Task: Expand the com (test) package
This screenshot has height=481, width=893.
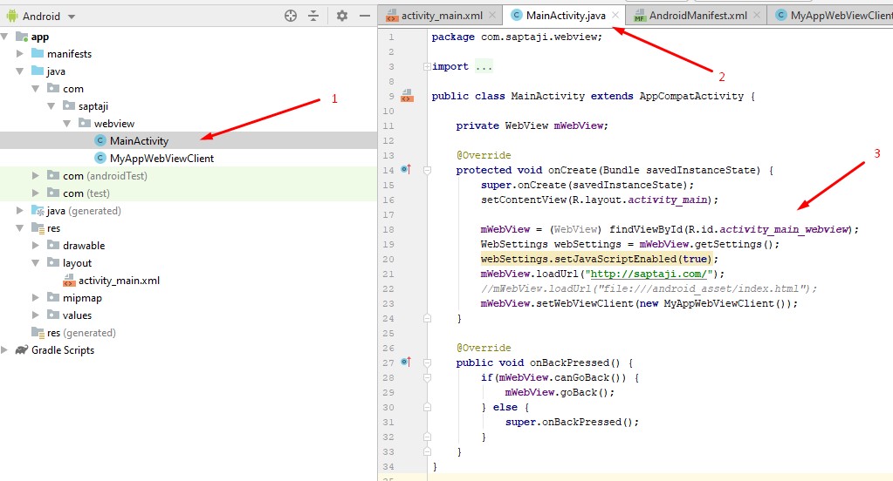Action: click(x=35, y=193)
